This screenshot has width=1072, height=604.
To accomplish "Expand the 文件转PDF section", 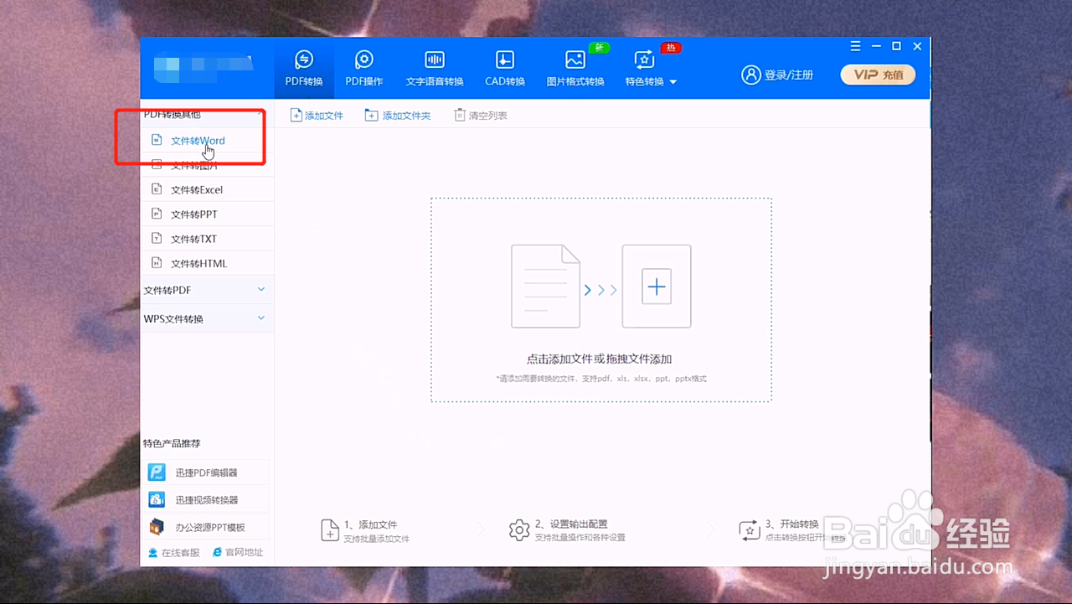I will [x=207, y=289].
